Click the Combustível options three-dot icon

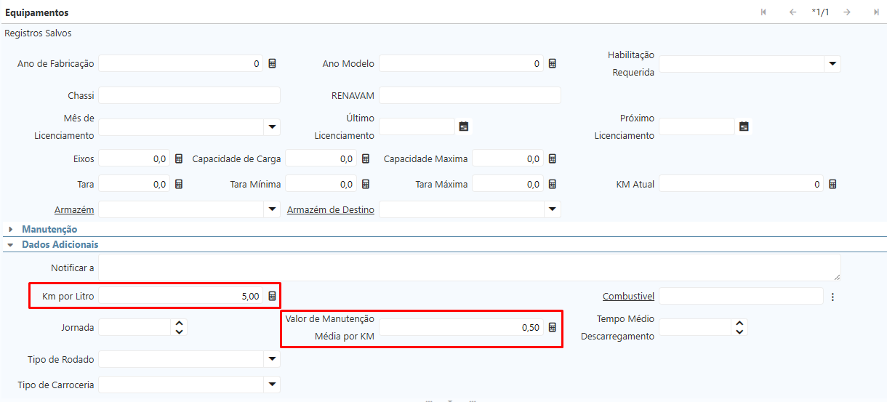point(832,297)
